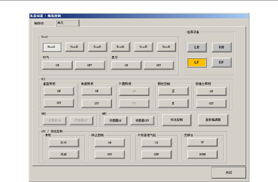Click the disabled 外圈照明 ON button
Screen dimensions: 278x182
[x=134, y=91]
